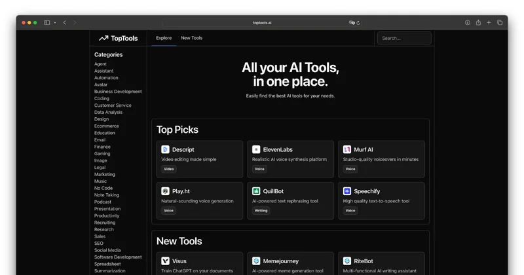The image size is (524, 275).
Task: Click the Voice tag on Murf AI card
Action: pyautogui.click(x=350, y=169)
